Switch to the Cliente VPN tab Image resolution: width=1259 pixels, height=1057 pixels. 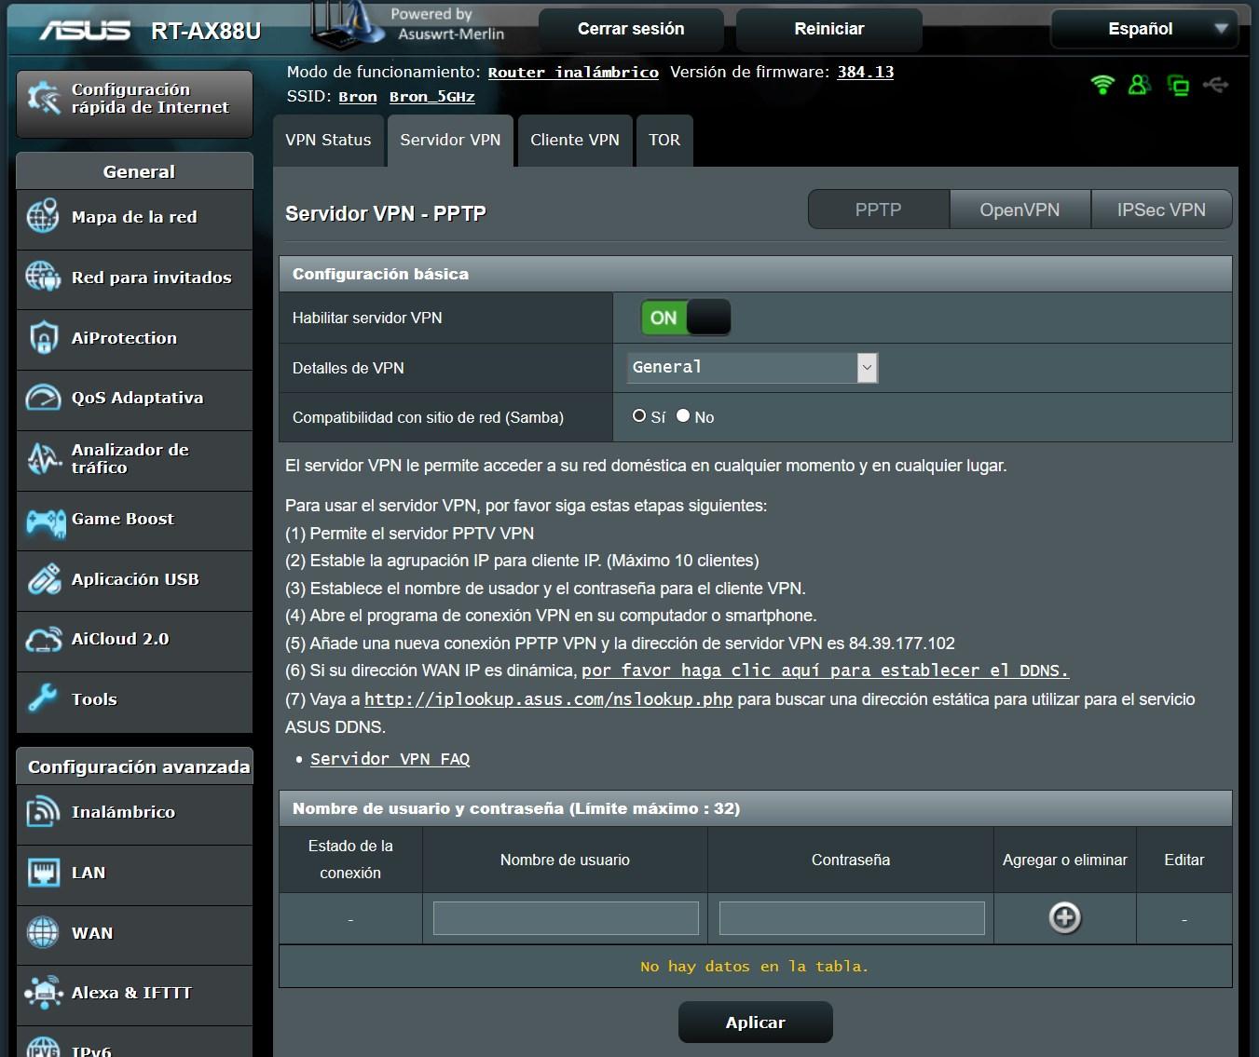coord(575,141)
